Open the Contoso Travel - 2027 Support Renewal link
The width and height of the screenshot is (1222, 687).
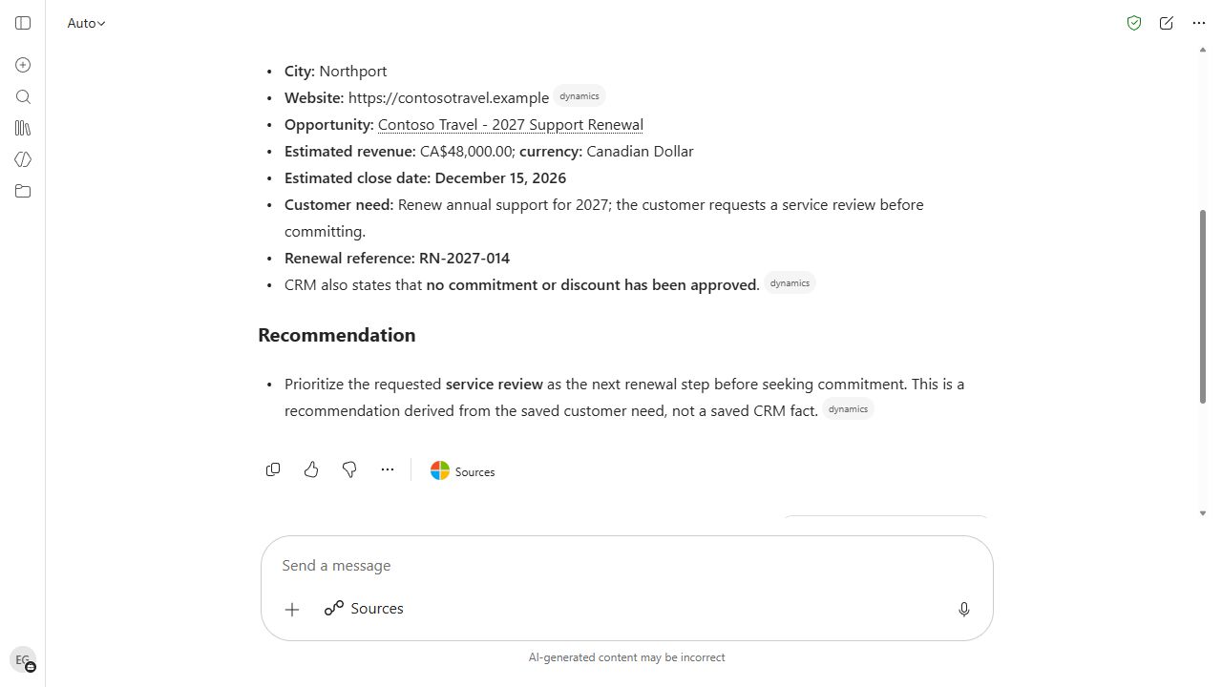pos(511,125)
